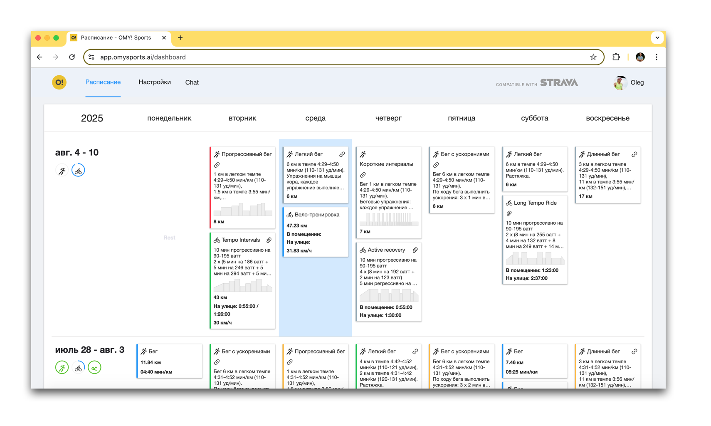Bookmark this page with the star icon

pyautogui.click(x=593, y=57)
